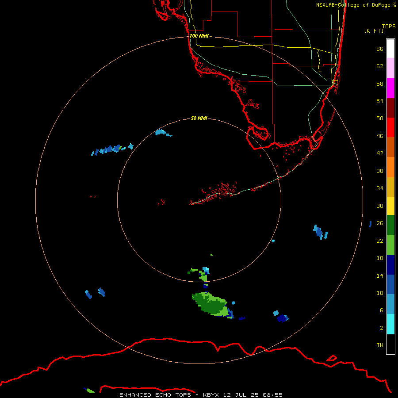
Task: Click the '10' legend value
Action: click(380, 293)
